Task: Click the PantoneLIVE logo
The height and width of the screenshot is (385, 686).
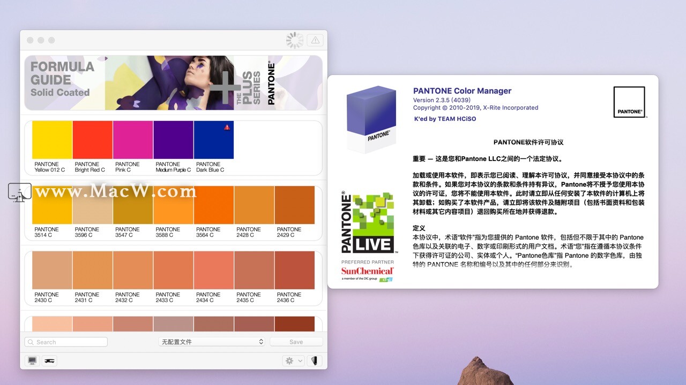Action: 368,222
